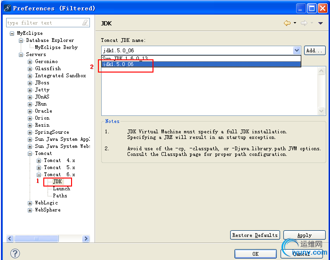Go back with the yellow Back arrow
330x260 pixels.
(x=287, y=23)
